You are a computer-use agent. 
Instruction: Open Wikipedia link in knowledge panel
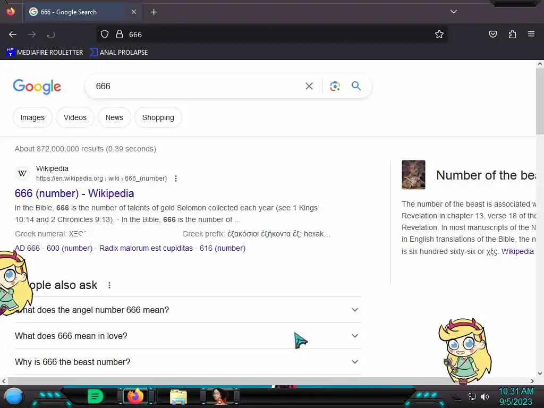pos(517,251)
